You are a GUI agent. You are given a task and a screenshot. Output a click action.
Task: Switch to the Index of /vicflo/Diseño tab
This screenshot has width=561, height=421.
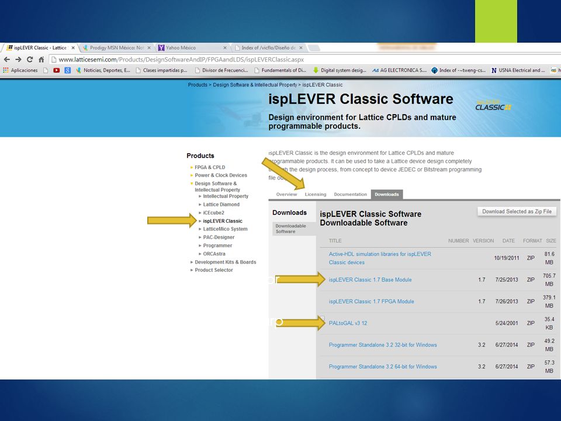click(265, 47)
